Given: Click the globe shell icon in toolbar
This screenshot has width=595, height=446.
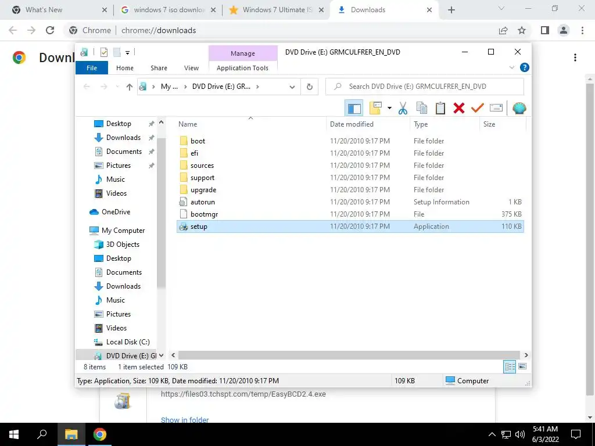Looking at the screenshot, I should (x=519, y=108).
